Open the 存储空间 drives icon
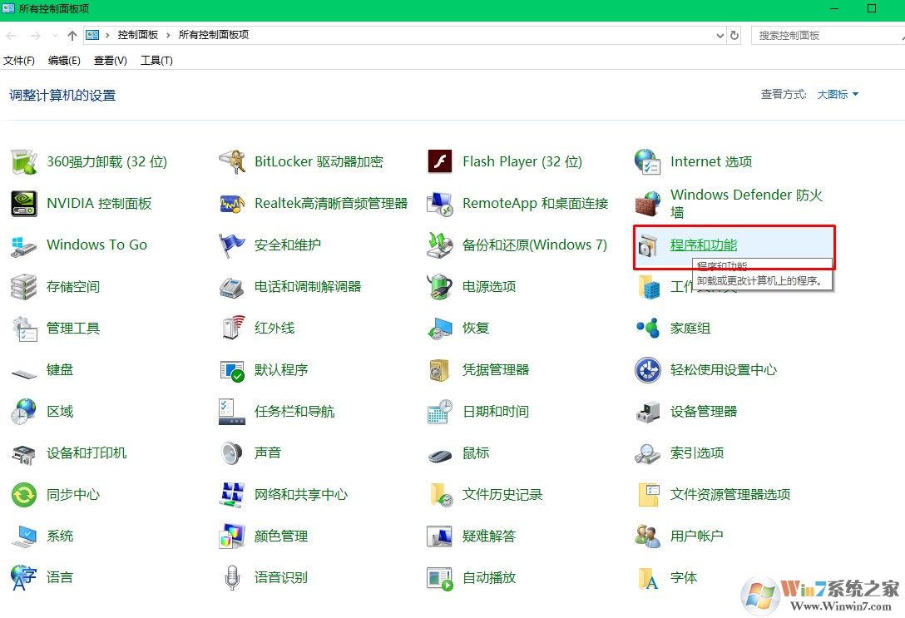 click(x=24, y=287)
